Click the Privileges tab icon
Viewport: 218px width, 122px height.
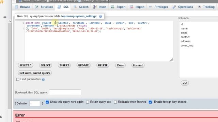tap(151, 7)
